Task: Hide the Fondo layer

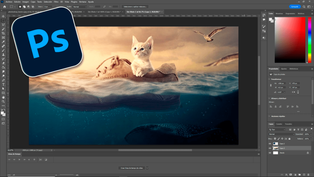Action: 270,153
